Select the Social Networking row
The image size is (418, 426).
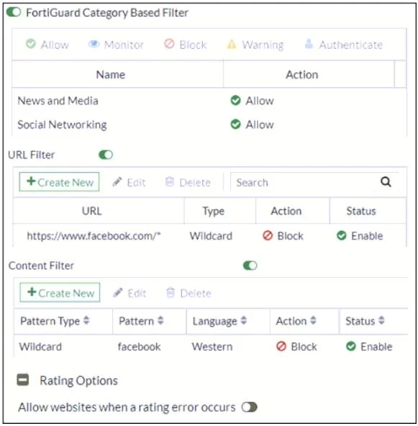tap(209, 124)
